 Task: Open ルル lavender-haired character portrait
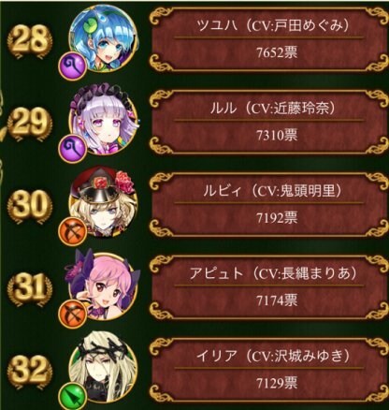[x=103, y=121]
